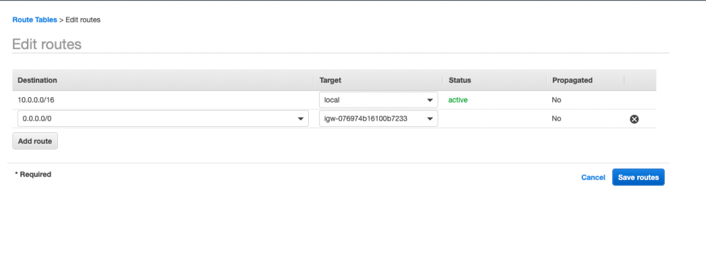706x257 pixels.
Task: Save routes with the blue button
Action: click(638, 177)
